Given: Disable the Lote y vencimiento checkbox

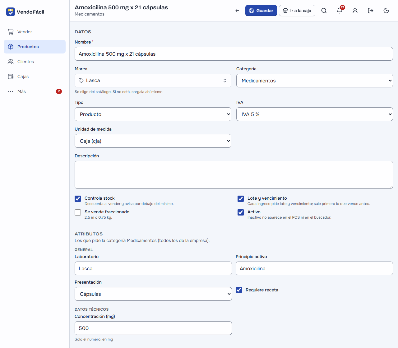Looking at the screenshot, I should (241, 199).
